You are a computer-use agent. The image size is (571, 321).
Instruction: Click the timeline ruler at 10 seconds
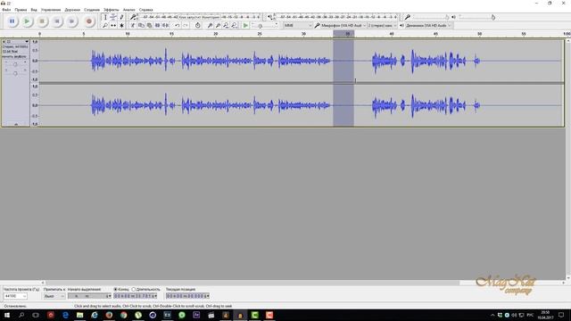[128, 34]
